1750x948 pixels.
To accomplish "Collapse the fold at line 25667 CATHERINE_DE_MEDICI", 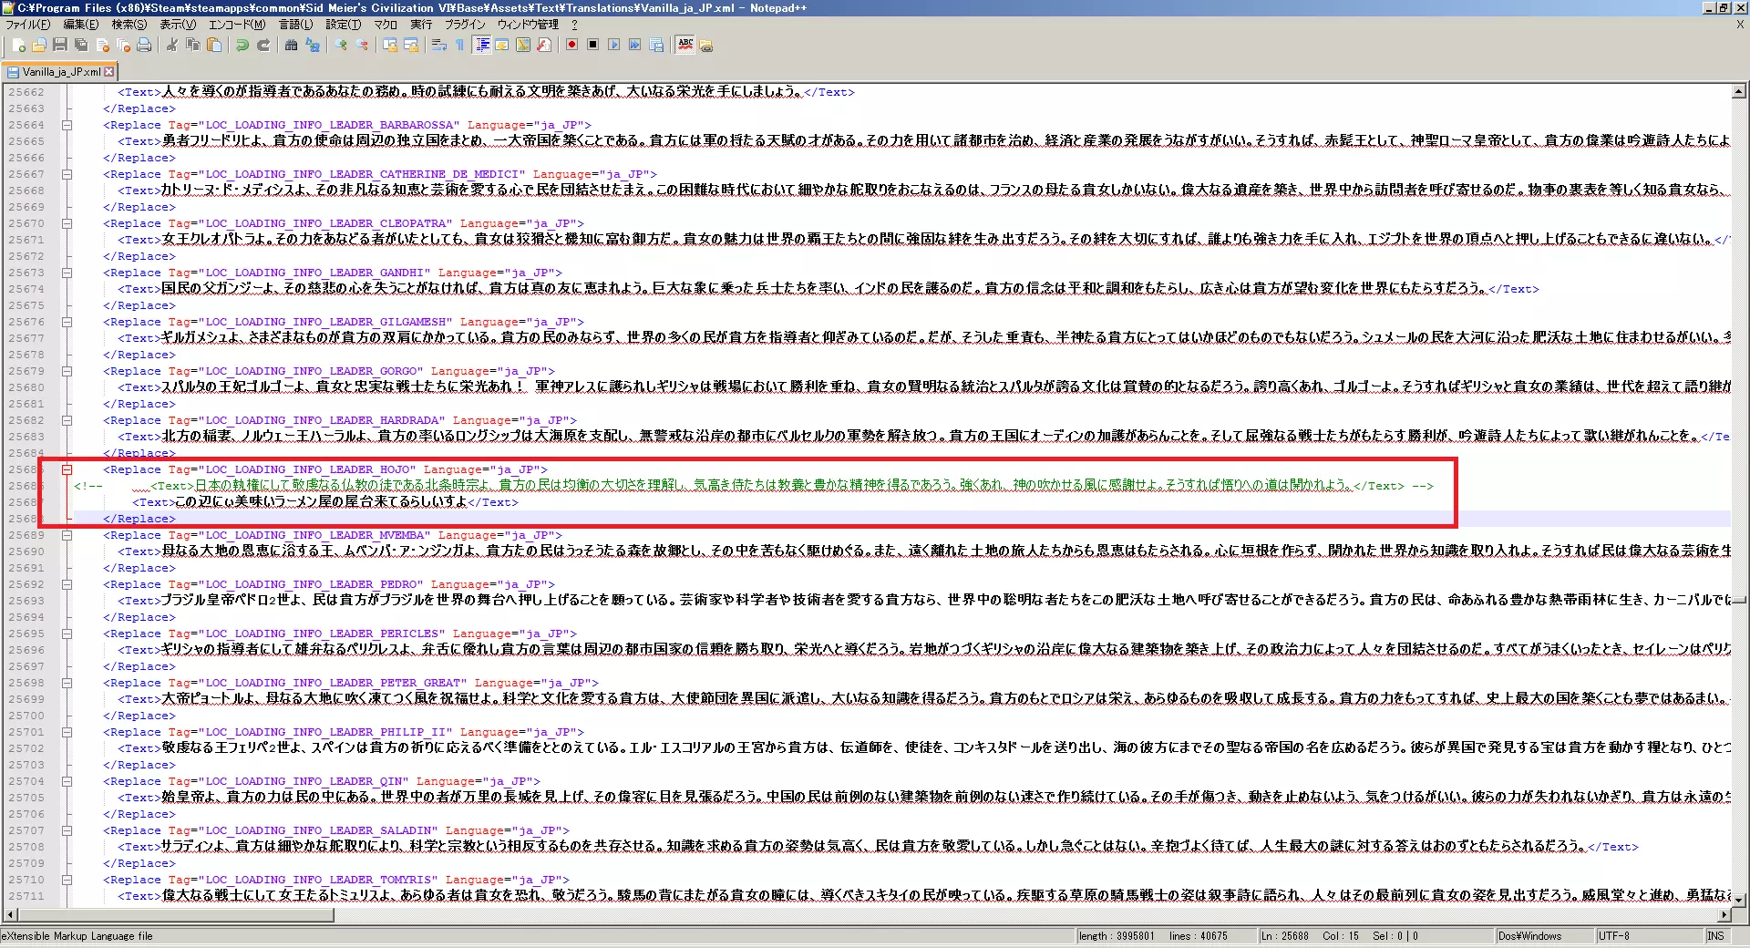I will click(x=67, y=174).
